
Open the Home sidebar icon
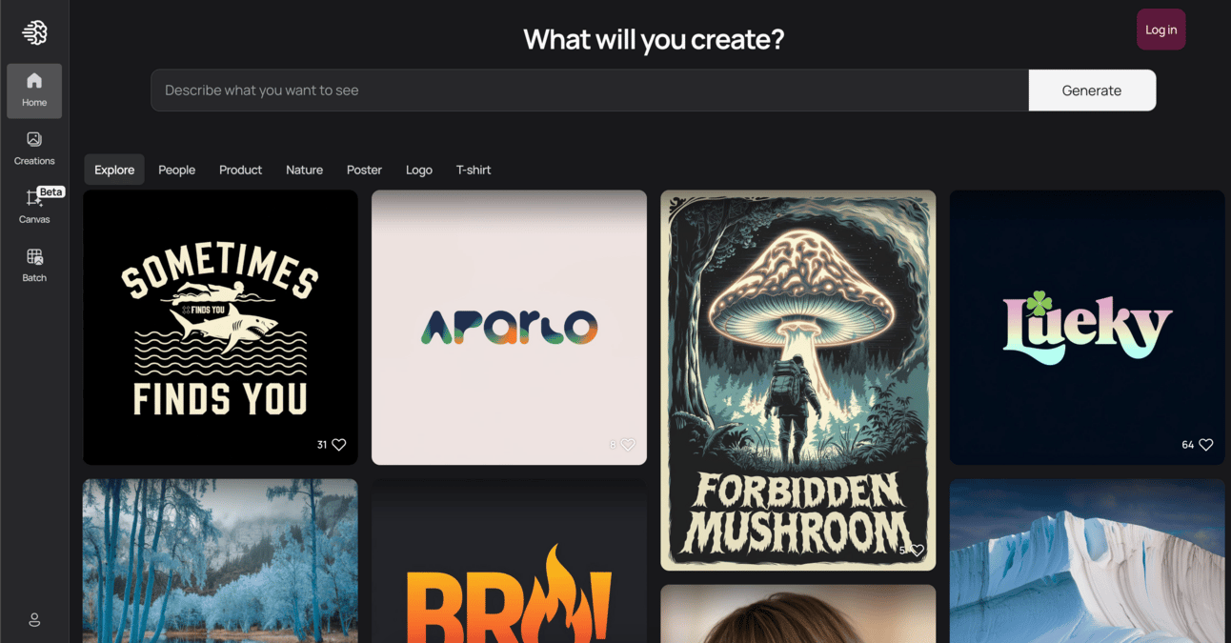point(34,90)
